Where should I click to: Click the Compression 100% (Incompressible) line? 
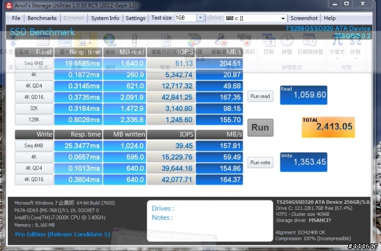[x=313, y=238]
